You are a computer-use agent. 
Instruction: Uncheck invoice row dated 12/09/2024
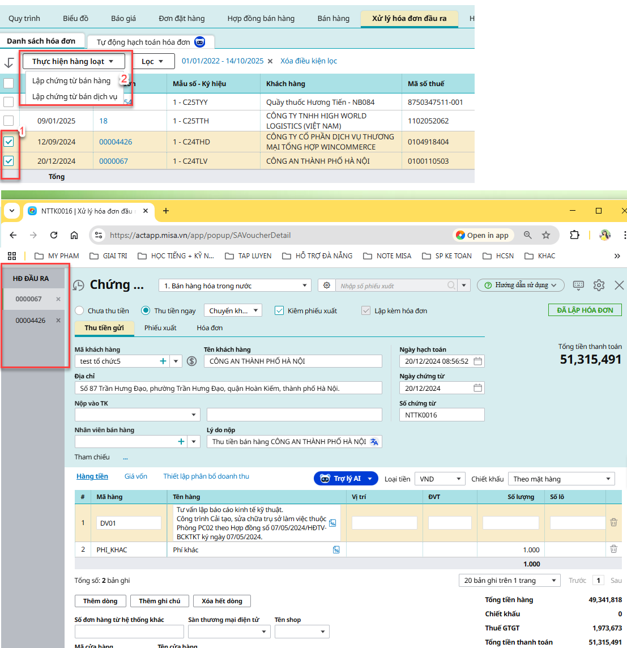[8, 142]
